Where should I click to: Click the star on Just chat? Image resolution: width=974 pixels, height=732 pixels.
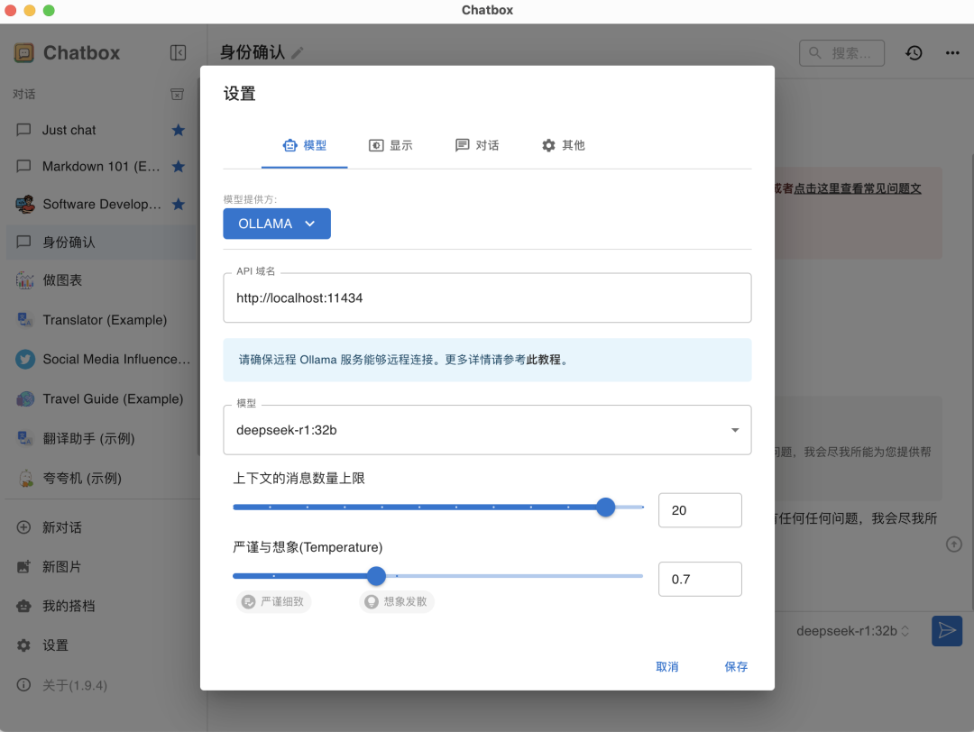coord(179,130)
